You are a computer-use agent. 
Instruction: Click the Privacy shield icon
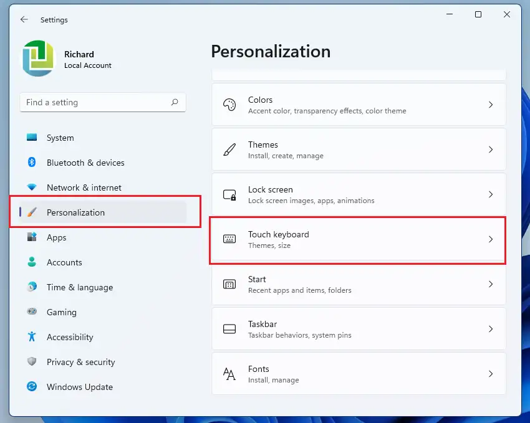32,361
